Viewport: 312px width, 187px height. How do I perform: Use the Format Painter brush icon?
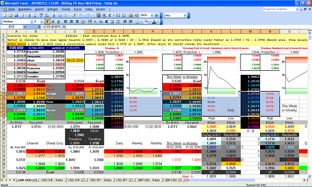(x=73, y=15)
